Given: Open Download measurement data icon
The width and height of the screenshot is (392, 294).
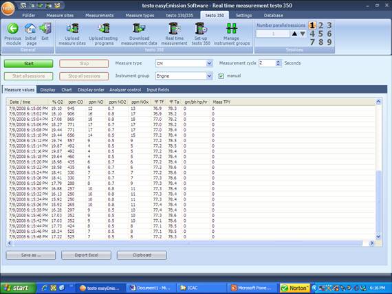Looking at the screenshot, I should click(139, 28).
